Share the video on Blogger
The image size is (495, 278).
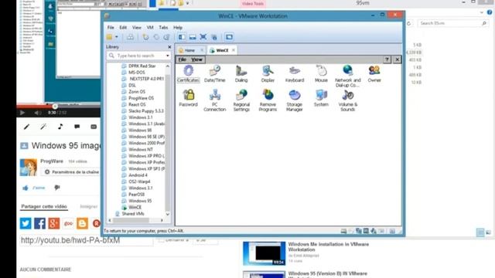(x=82, y=223)
